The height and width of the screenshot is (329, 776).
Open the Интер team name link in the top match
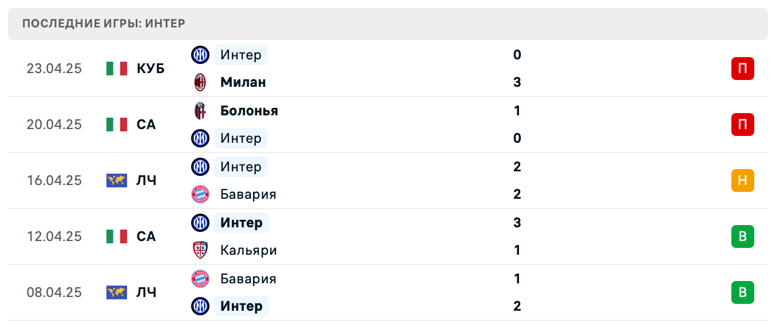click(240, 55)
